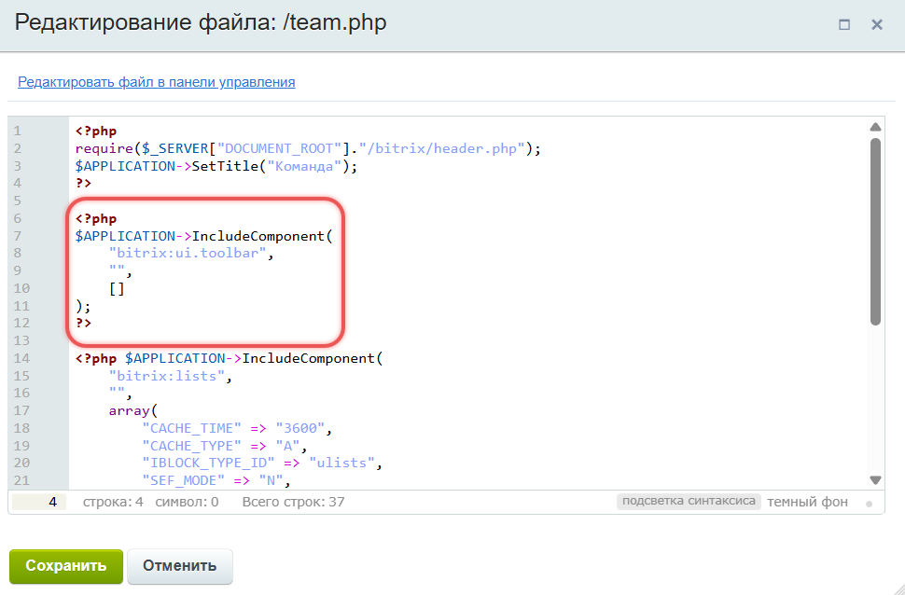Click the scrollbar up arrow
Image resolution: width=905 pixels, height=595 pixels.
[875, 127]
